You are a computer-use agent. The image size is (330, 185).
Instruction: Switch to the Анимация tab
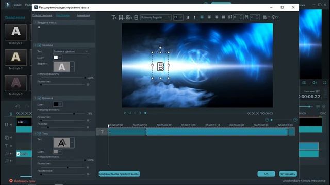pos(84,15)
